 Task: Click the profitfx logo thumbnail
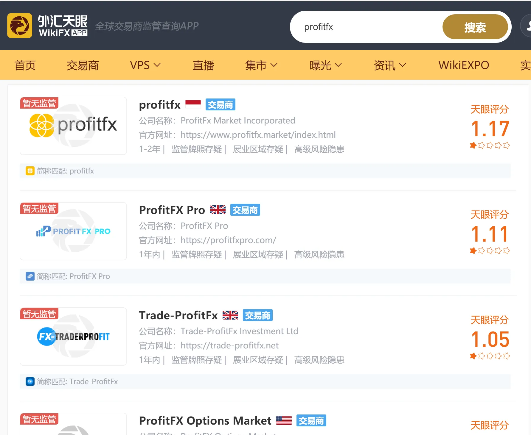[x=73, y=126]
